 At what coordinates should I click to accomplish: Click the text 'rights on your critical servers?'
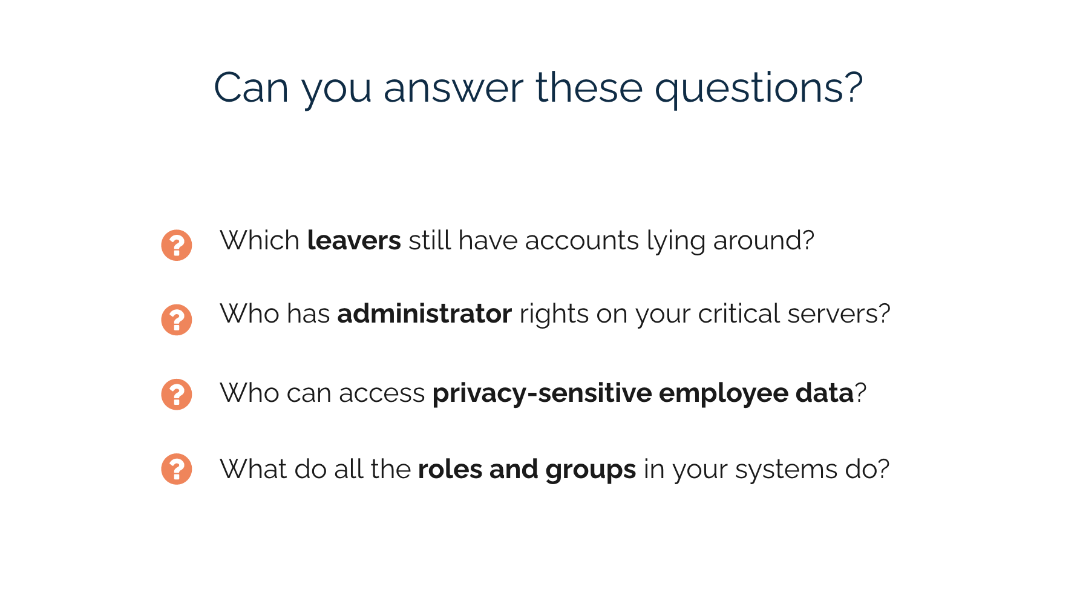(705, 314)
